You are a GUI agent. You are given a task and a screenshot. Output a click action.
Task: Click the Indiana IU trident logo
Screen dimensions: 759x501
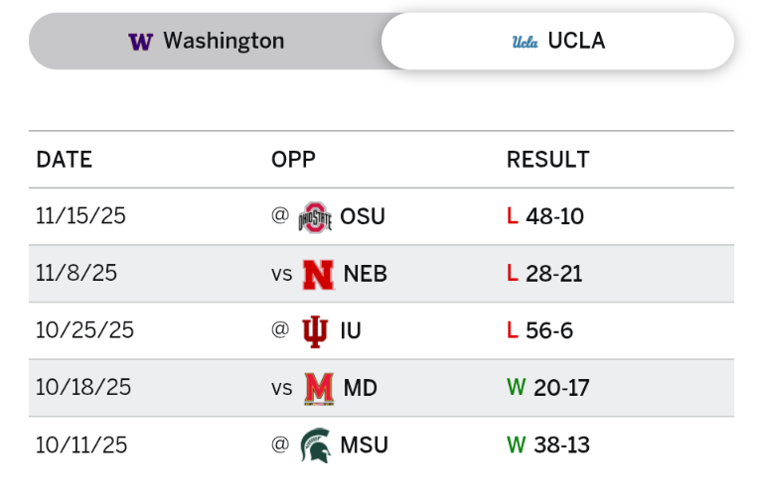pyautogui.click(x=315, y=330)
